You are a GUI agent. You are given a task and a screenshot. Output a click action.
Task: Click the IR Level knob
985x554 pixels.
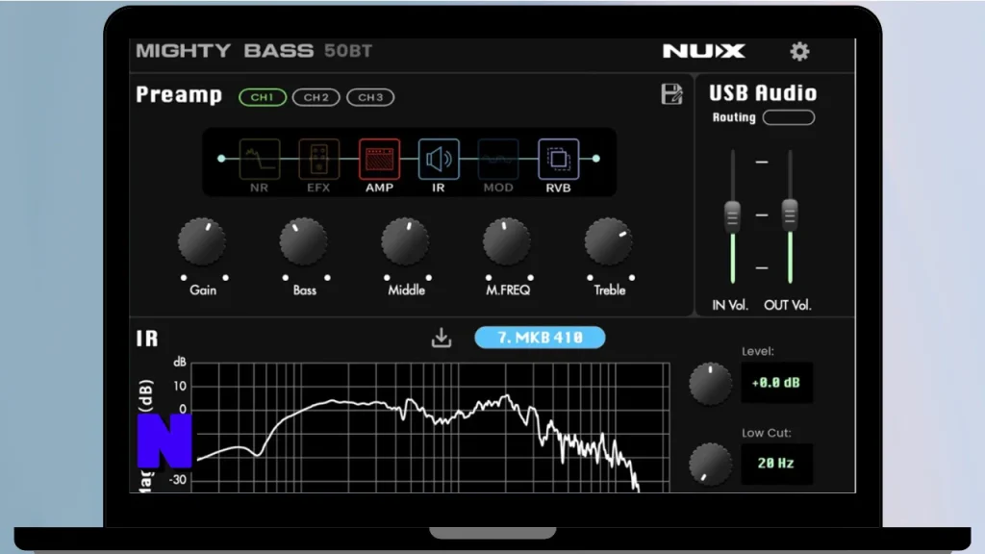point(711,383)
